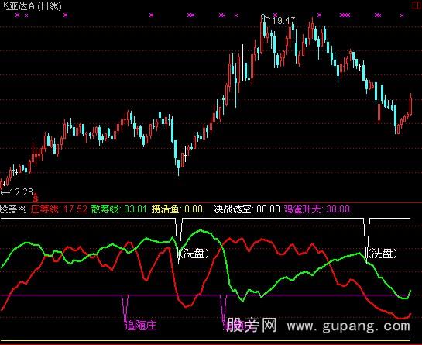Screen dimensions: 422x345
Task: Click the red S marker below the chart
Action: tap(36, 198)
